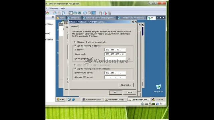Click the Preferred DNS server field
214x120 pixels.
[x=115, y=73]
